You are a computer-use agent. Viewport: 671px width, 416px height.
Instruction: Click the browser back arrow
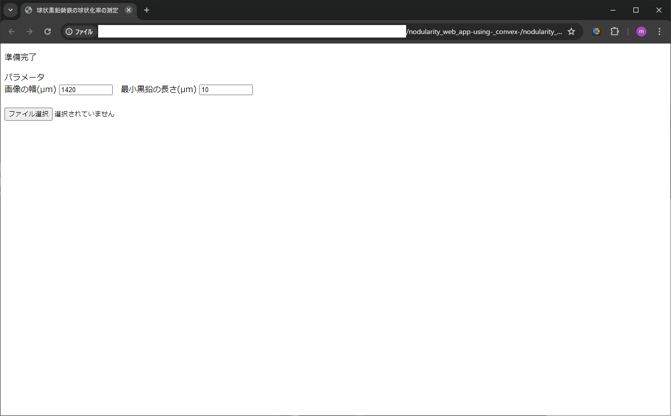coord(12,32)
